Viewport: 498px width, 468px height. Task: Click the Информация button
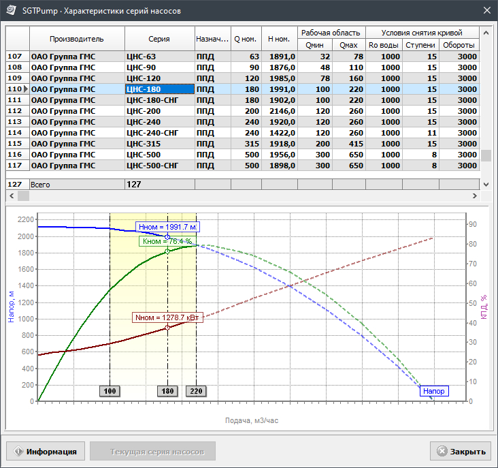click(x=46, y=451)
